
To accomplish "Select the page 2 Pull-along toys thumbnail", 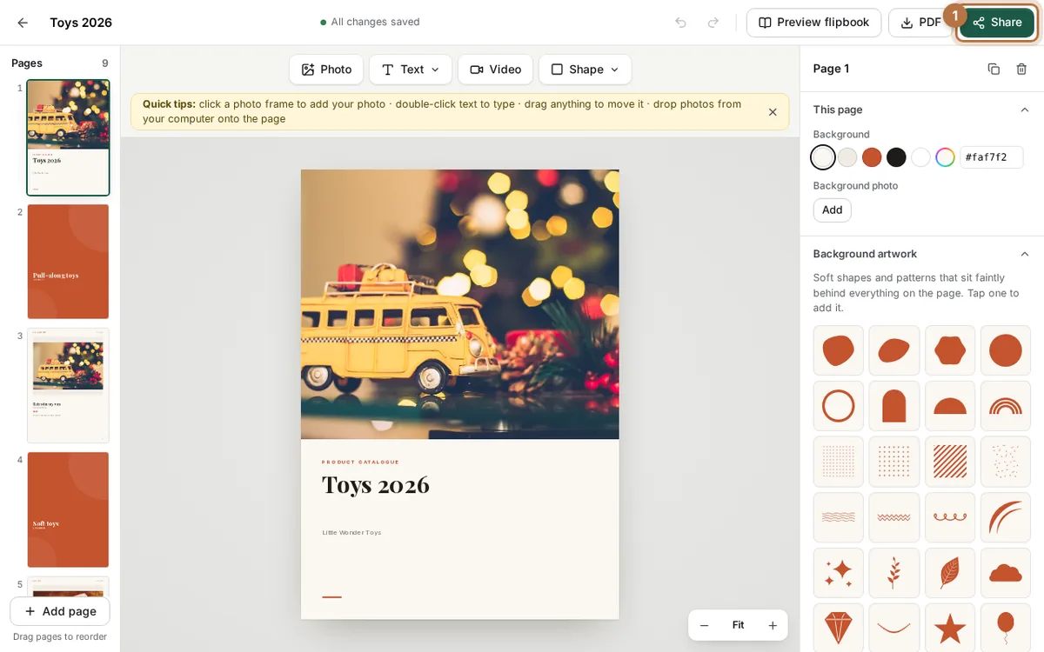I will pyautogui.click(x=68, y=262).
